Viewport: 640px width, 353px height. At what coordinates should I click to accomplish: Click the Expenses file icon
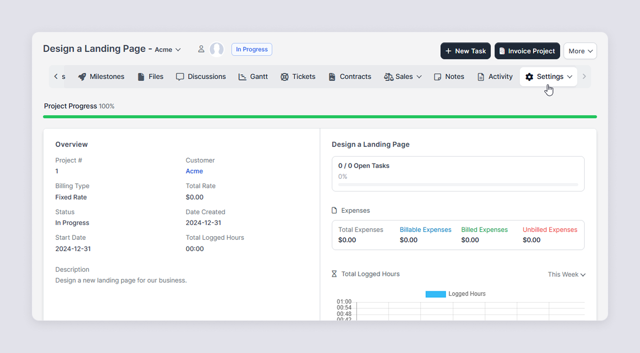[334, 210]
